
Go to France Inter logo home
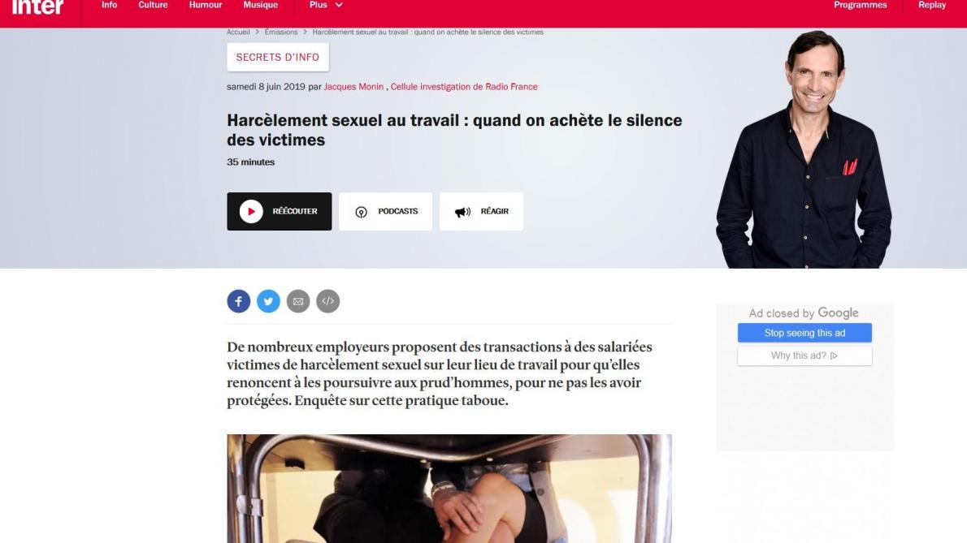tap(38, 6)
